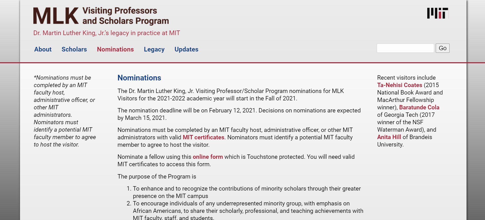Click the MIT logo

tap(438, 13)
